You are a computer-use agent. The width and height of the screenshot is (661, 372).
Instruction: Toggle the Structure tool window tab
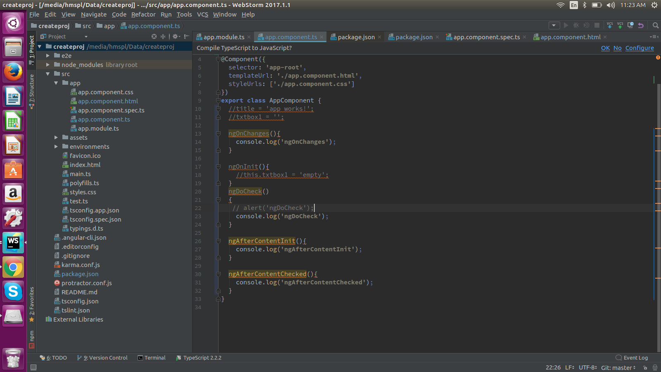click(x=31, y=92)
